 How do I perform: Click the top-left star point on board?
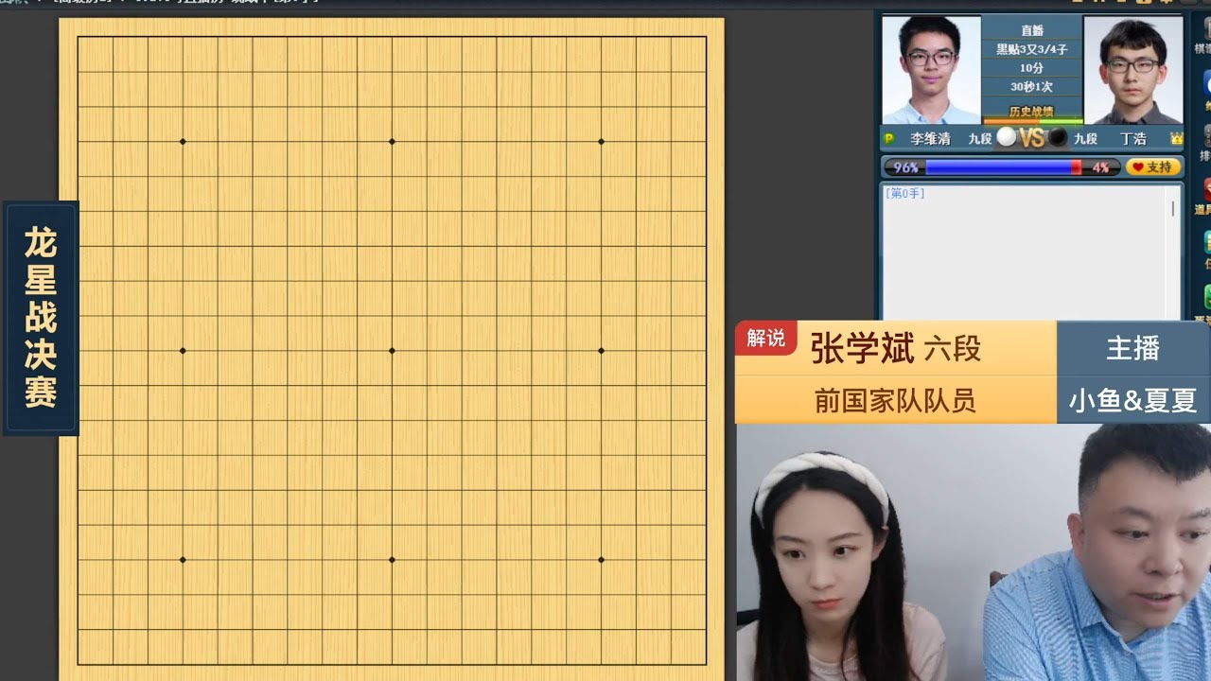(x=183, y=142)
